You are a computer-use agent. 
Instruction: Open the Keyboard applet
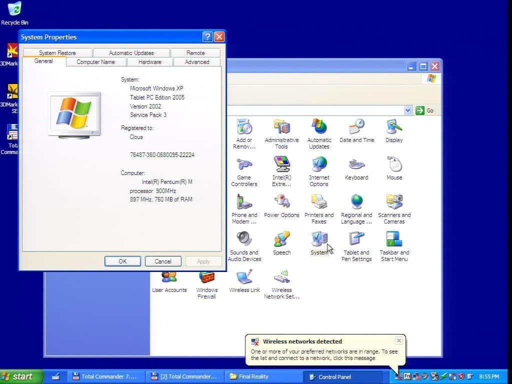(356, 168)
